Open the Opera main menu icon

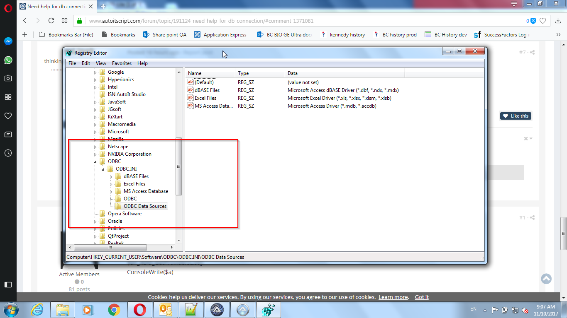coord(8,8)
